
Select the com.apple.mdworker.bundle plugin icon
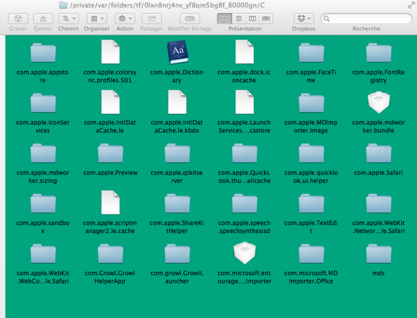378,102
